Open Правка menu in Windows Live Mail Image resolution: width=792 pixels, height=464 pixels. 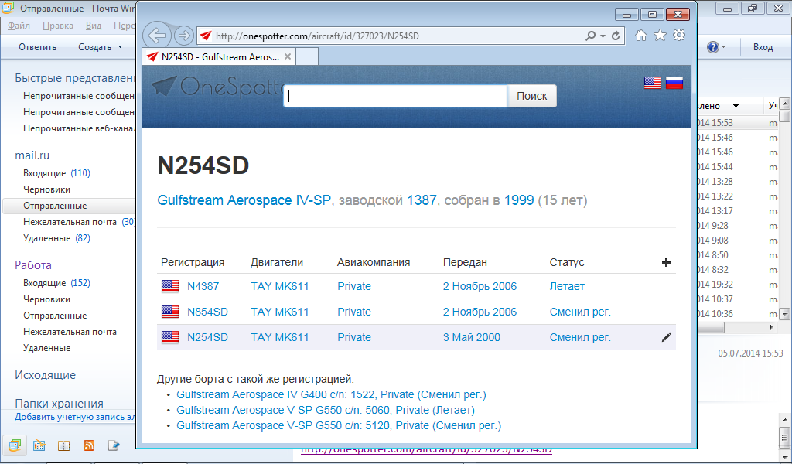(x=57, y=26)
